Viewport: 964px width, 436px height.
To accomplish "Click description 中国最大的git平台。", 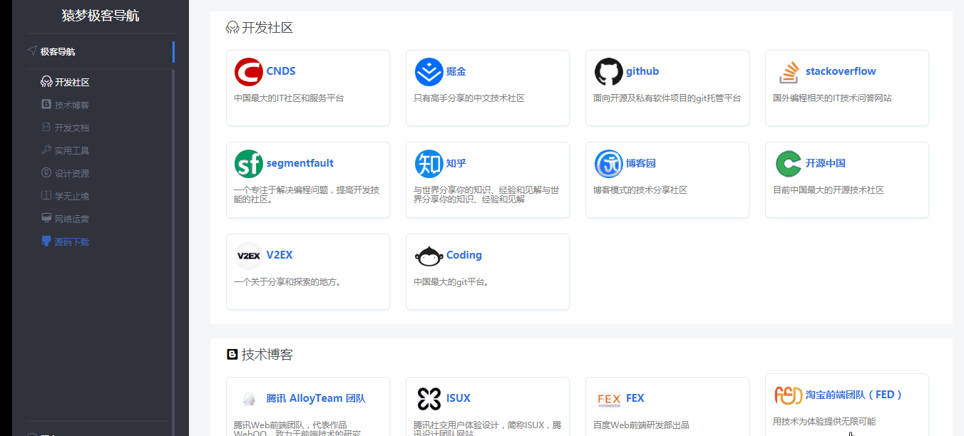I will [451, 282].
